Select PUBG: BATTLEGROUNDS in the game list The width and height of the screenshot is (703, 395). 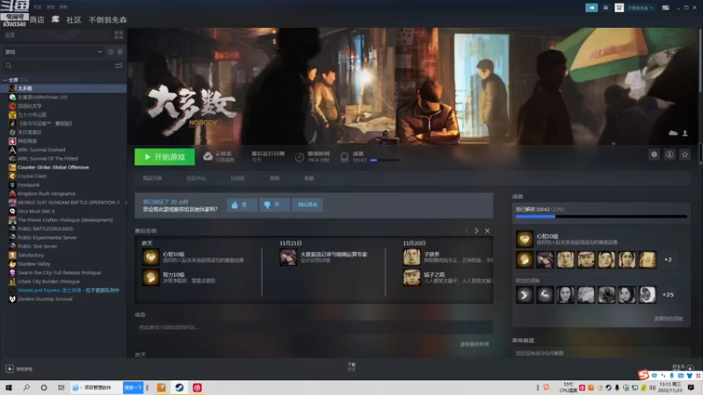[46, 228]
